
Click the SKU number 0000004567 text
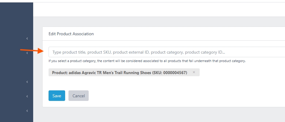(x=175, y=73)
